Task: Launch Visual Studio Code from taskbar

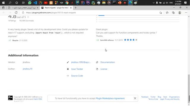Action: 35,3
